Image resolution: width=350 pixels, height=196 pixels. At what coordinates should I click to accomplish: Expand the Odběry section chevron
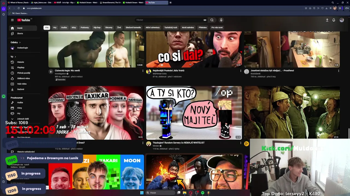[x=20, y=42]
